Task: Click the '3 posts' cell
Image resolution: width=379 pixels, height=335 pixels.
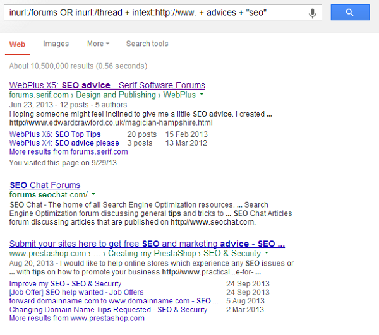Action: click(x=140, y=143)
